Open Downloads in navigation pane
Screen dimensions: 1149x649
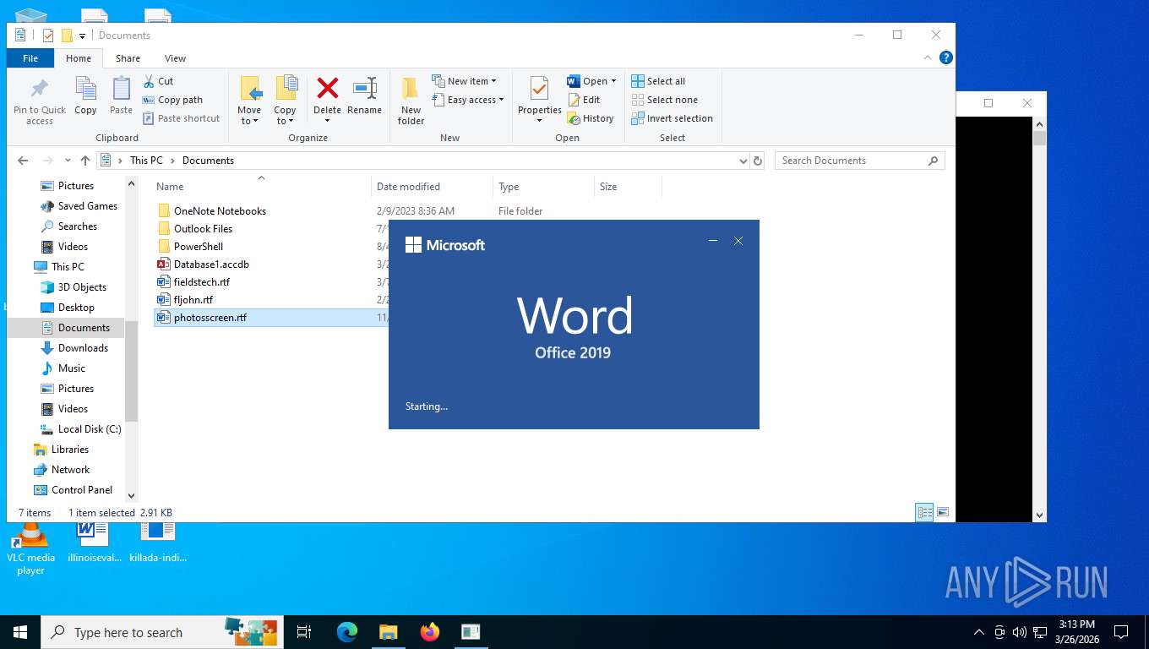[x=83, y=348]
